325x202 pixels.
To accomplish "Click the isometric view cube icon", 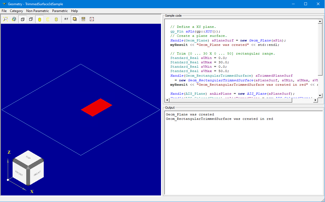I will tap(14, 19).
